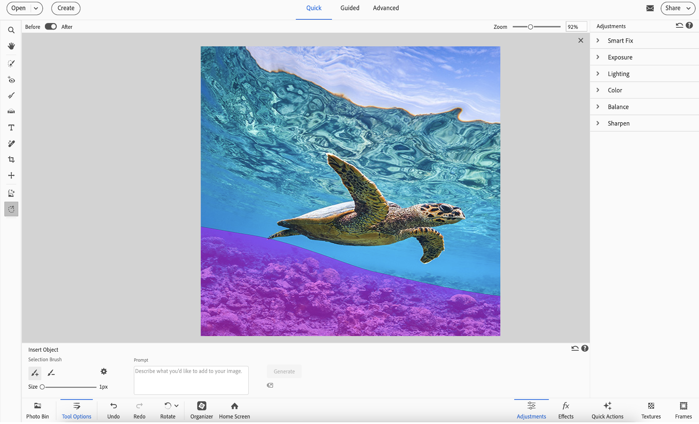
Task: Select the Crop tool
Action: (x=11, y=159)
